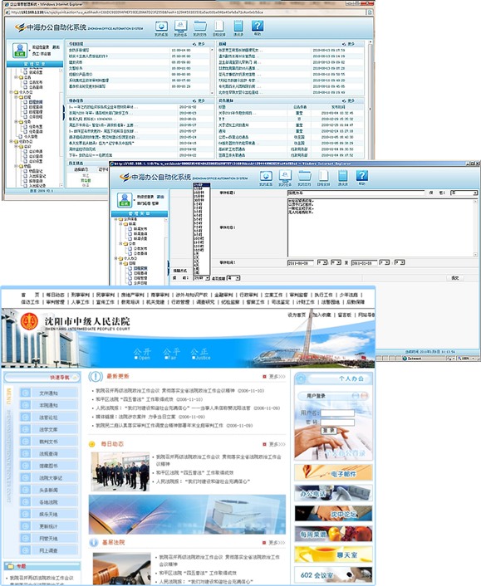Select 每日动态 in court site top menu

click(x=56, y=295)
